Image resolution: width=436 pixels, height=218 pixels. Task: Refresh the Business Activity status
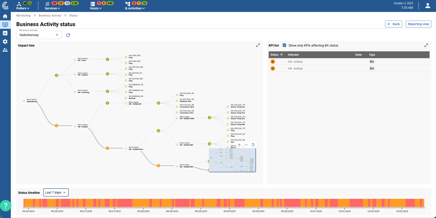pos(68,35)
